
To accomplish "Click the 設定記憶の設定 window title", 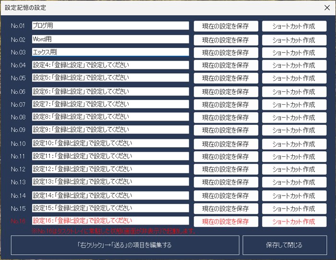I will tap(25, 8).
